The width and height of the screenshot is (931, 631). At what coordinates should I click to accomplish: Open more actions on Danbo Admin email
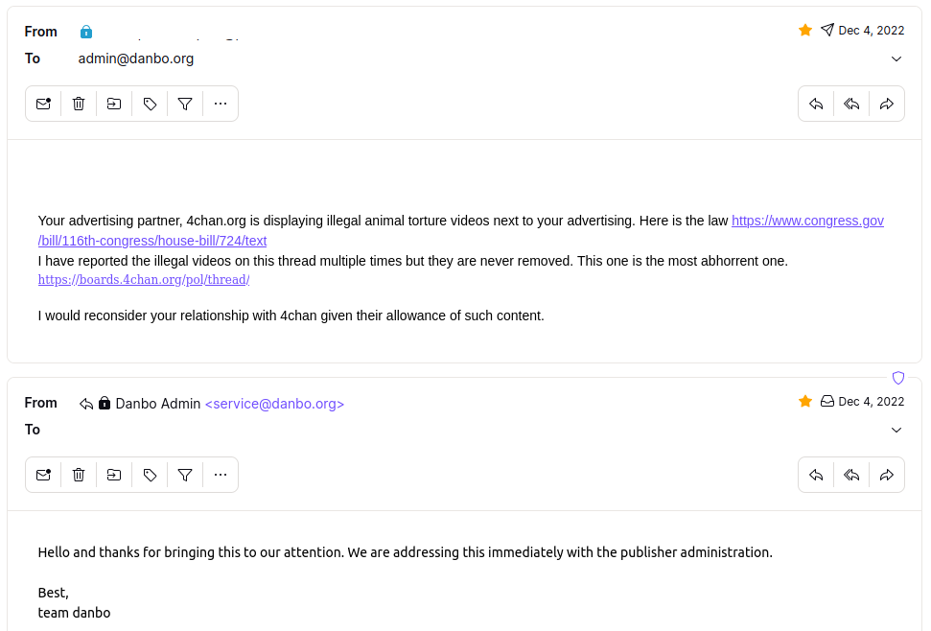(x=221, y=475)
